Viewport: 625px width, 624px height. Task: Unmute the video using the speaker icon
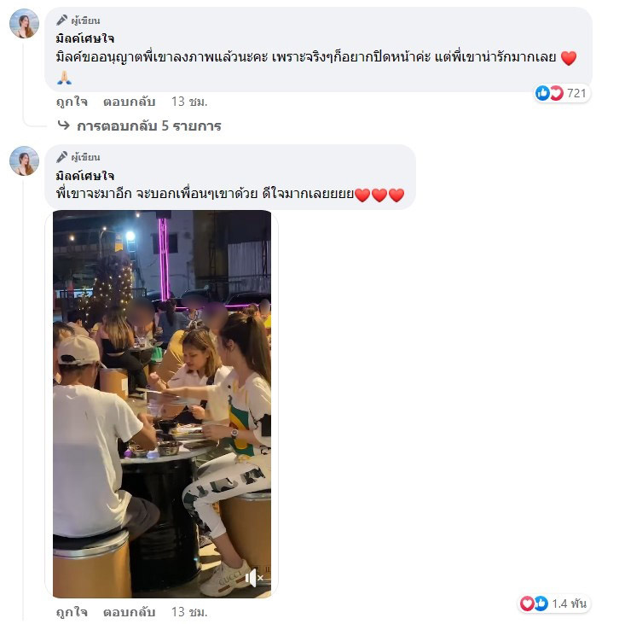pos(253,577)
